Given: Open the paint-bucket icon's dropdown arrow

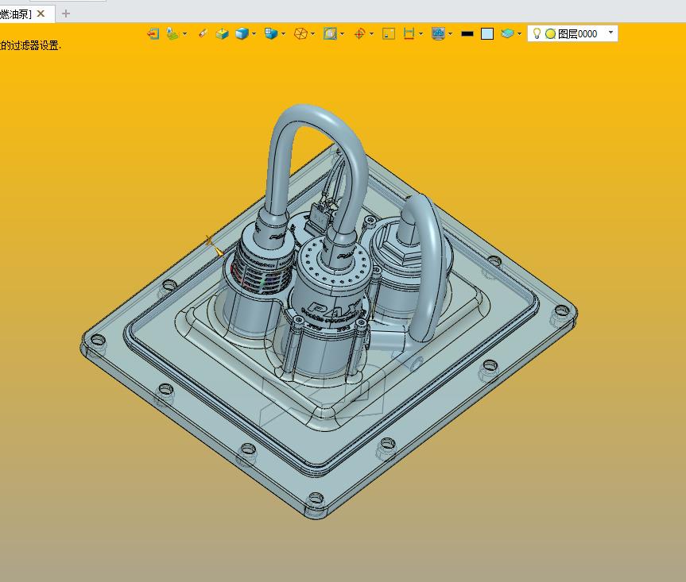Looking at the screenshot, I should click(x=184, y=33).
